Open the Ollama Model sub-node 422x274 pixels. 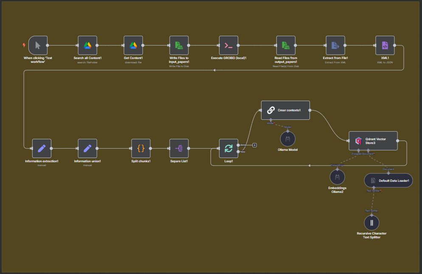click(288, 139)
